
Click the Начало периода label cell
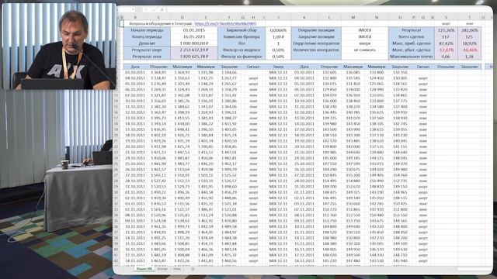pyautogui.click(x=147, y=30)
